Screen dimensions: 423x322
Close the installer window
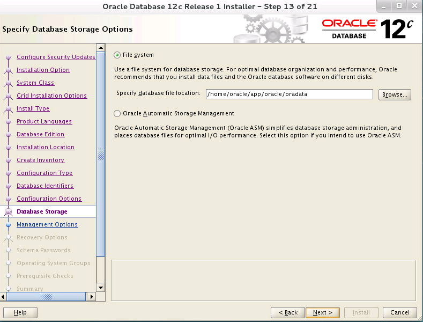(414, 6)
